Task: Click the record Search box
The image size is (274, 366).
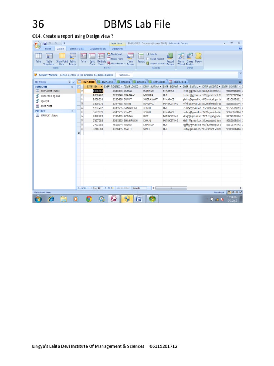Action: click(x=141, y=188)
